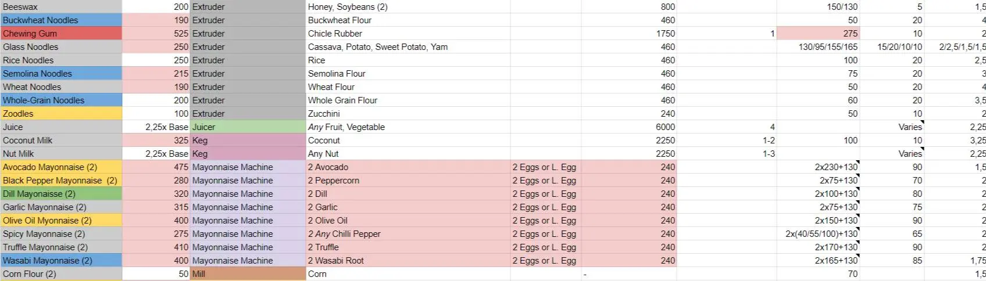This screenshot has width=986, height=281.
Task: Click the Chicle Rubber ingredient cell
Action: pos(408,33)
